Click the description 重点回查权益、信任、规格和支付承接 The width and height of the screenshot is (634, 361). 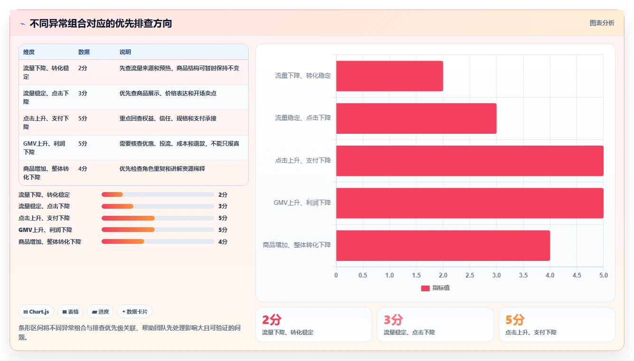[168, 118]
